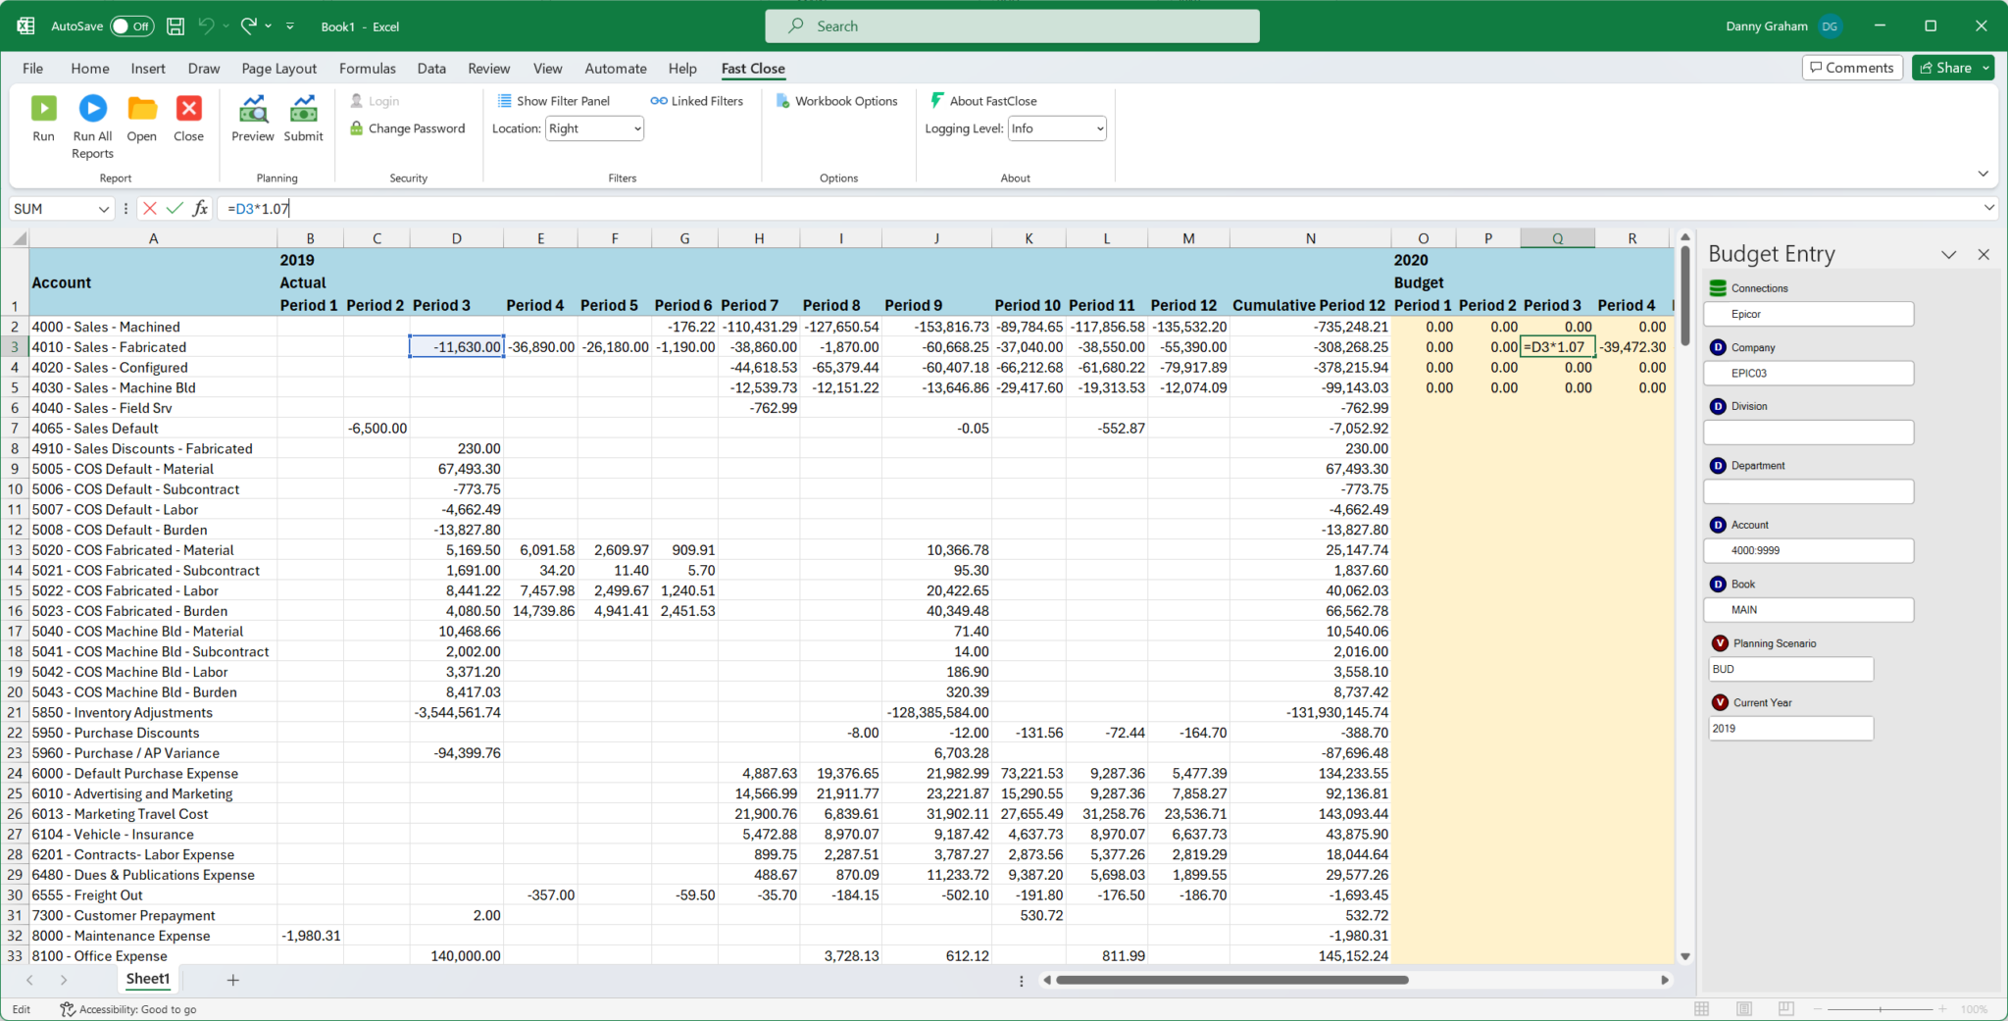Viewport: 2008px width, 1021px height.
Task: Click the Share button
Action: (1951, 67)
